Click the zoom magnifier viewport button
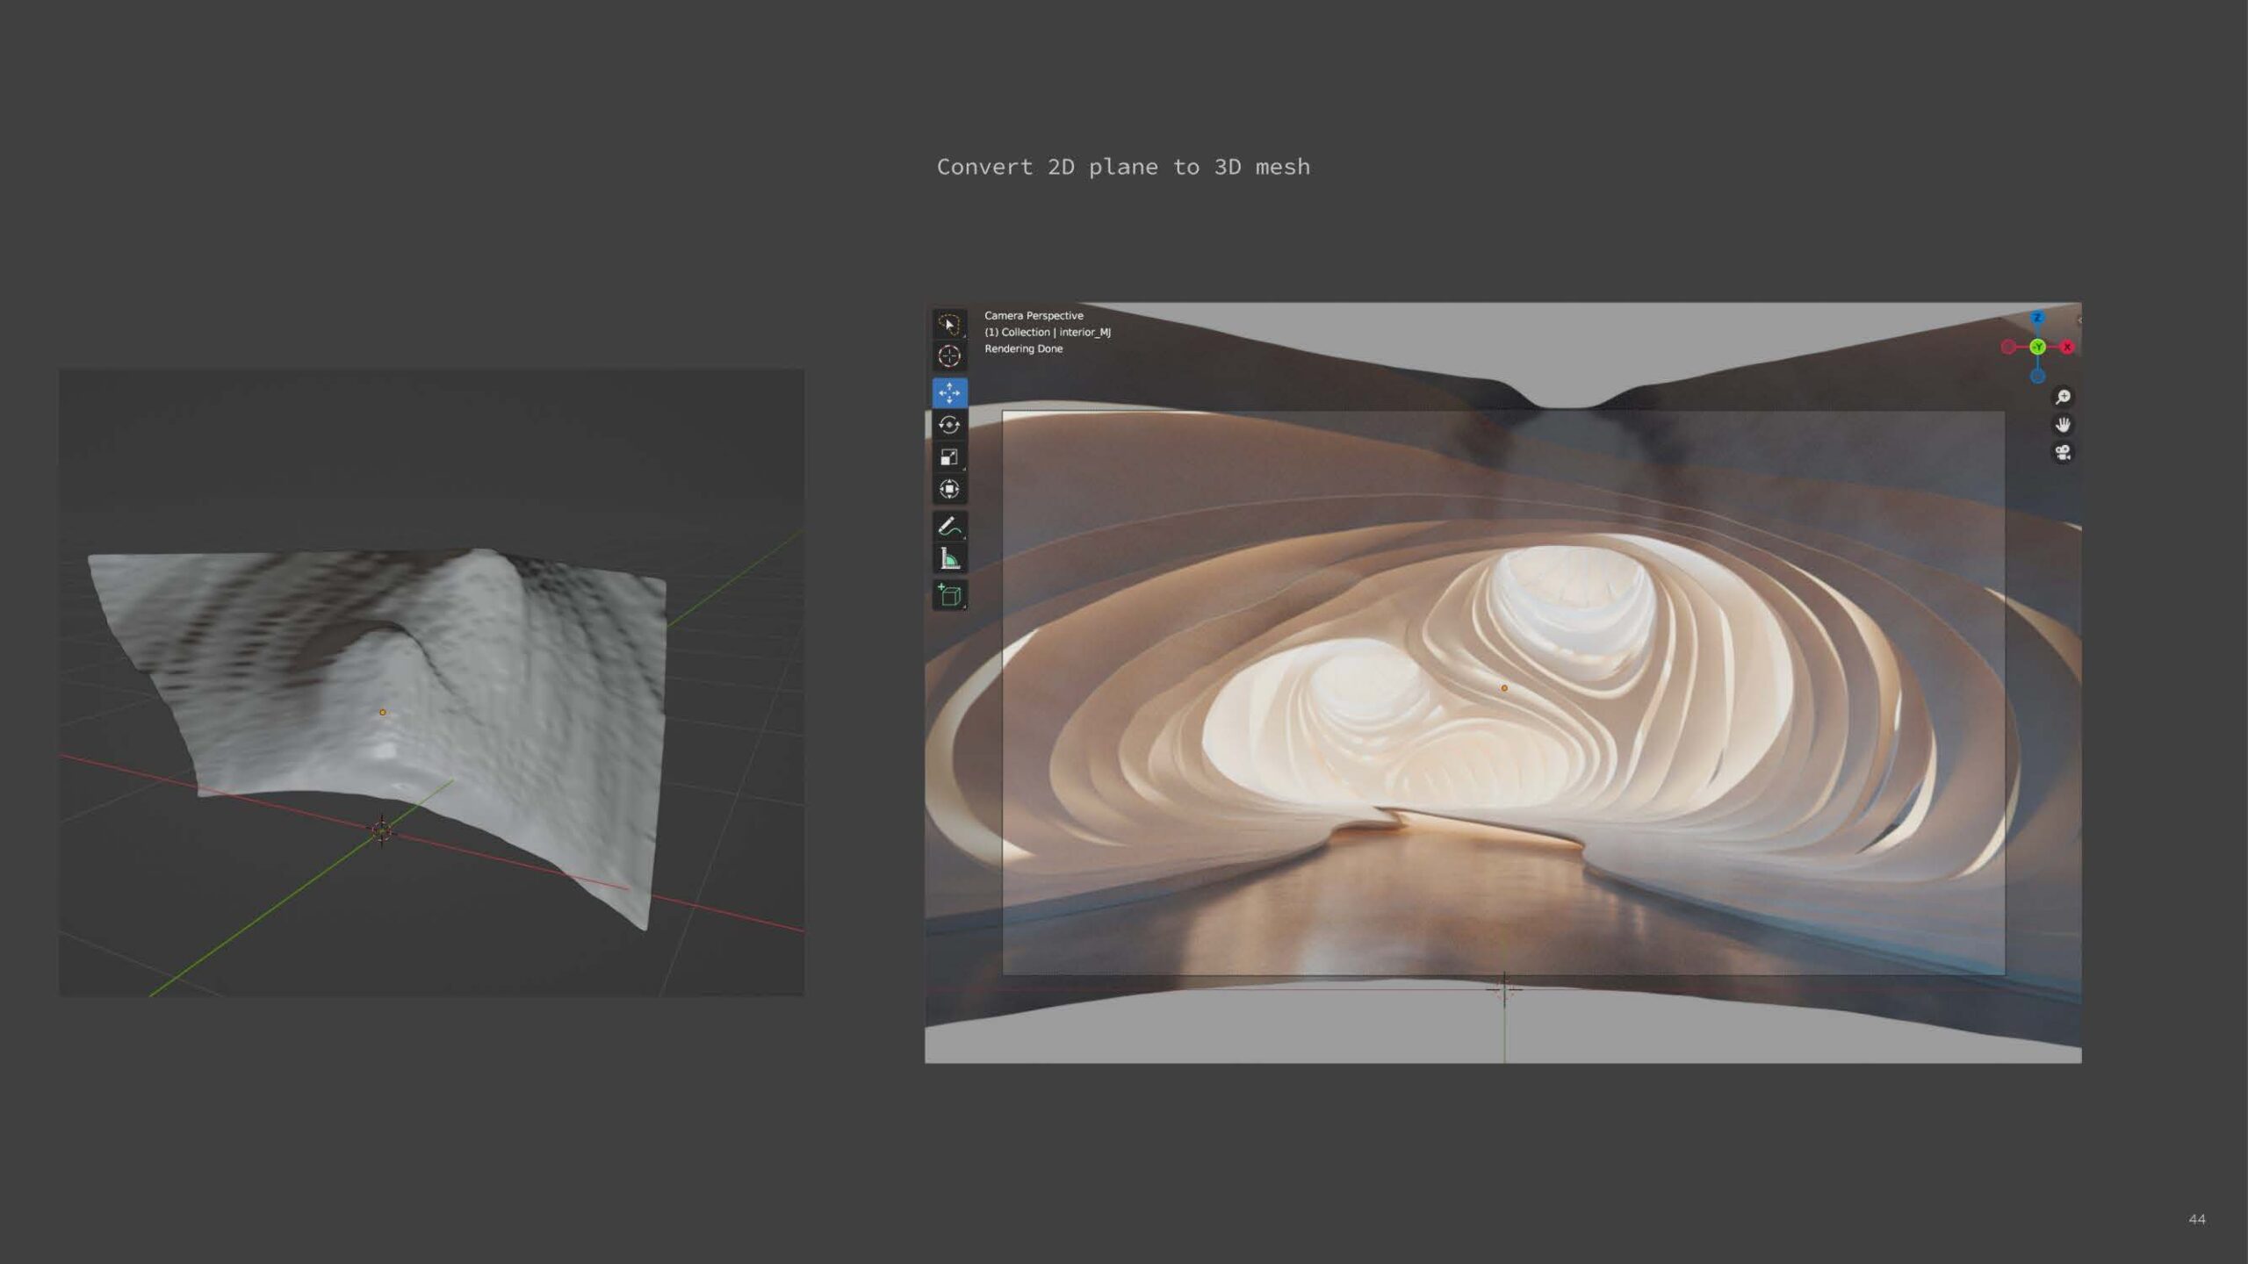This screenshot has width=2248, height=1264. tap(2063, 398)
